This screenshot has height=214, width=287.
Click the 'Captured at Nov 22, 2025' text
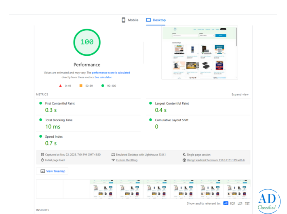click(73, 155)
